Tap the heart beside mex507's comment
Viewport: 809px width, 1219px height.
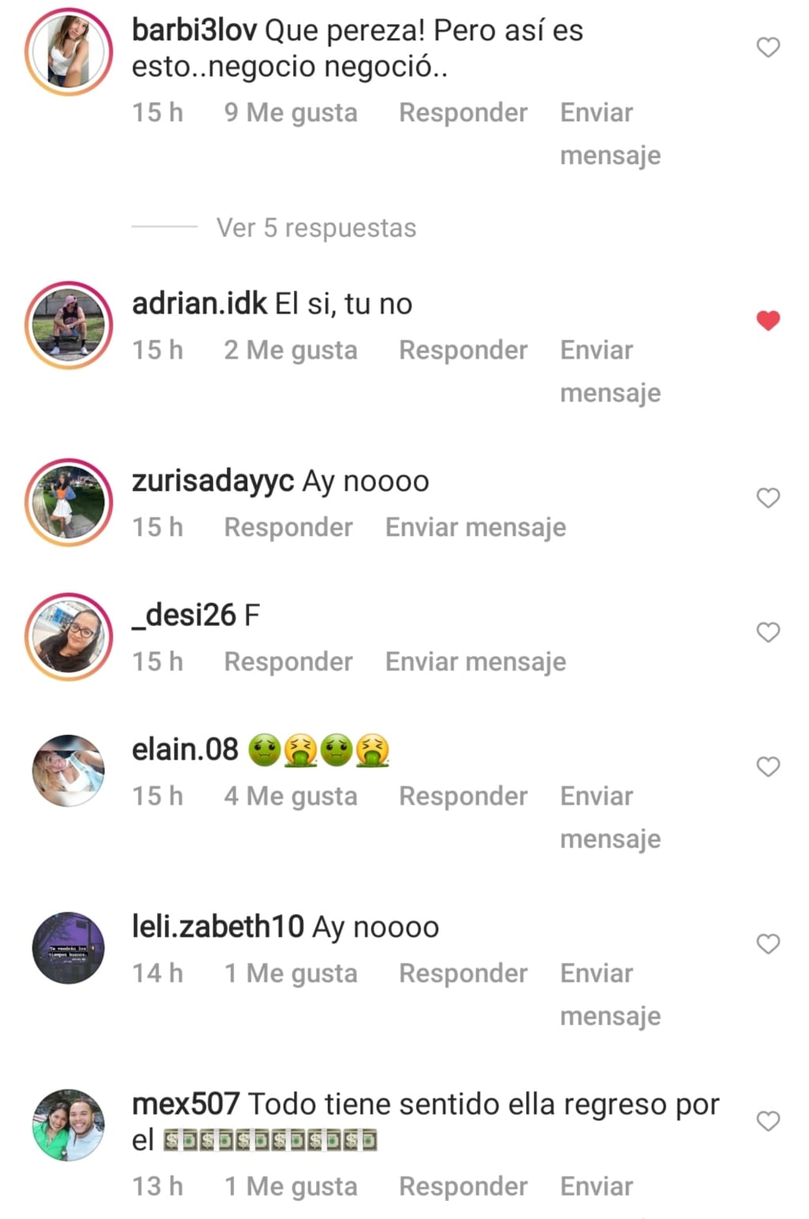(768, 1121)
